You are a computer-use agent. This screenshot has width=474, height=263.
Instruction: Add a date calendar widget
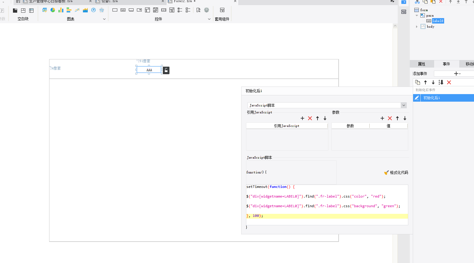(156, 10)
